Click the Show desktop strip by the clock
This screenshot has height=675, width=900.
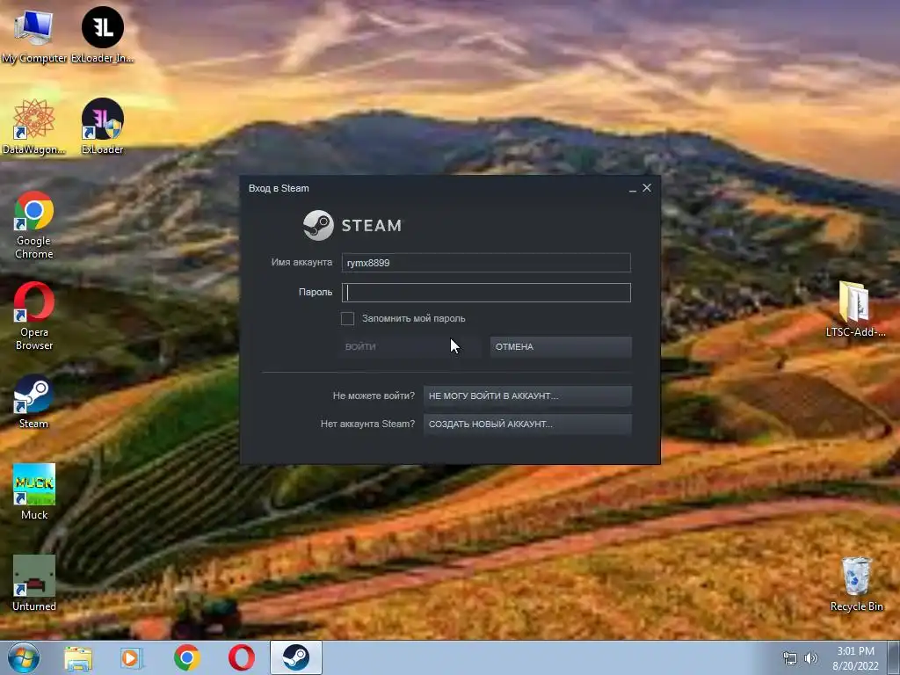[x=895, y=657]
